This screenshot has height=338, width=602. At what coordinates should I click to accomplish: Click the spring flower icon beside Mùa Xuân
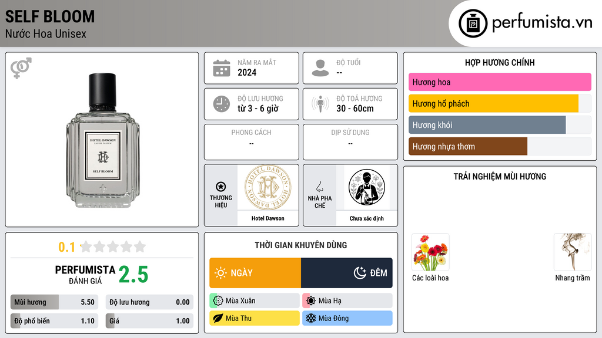tap(218, 301)
